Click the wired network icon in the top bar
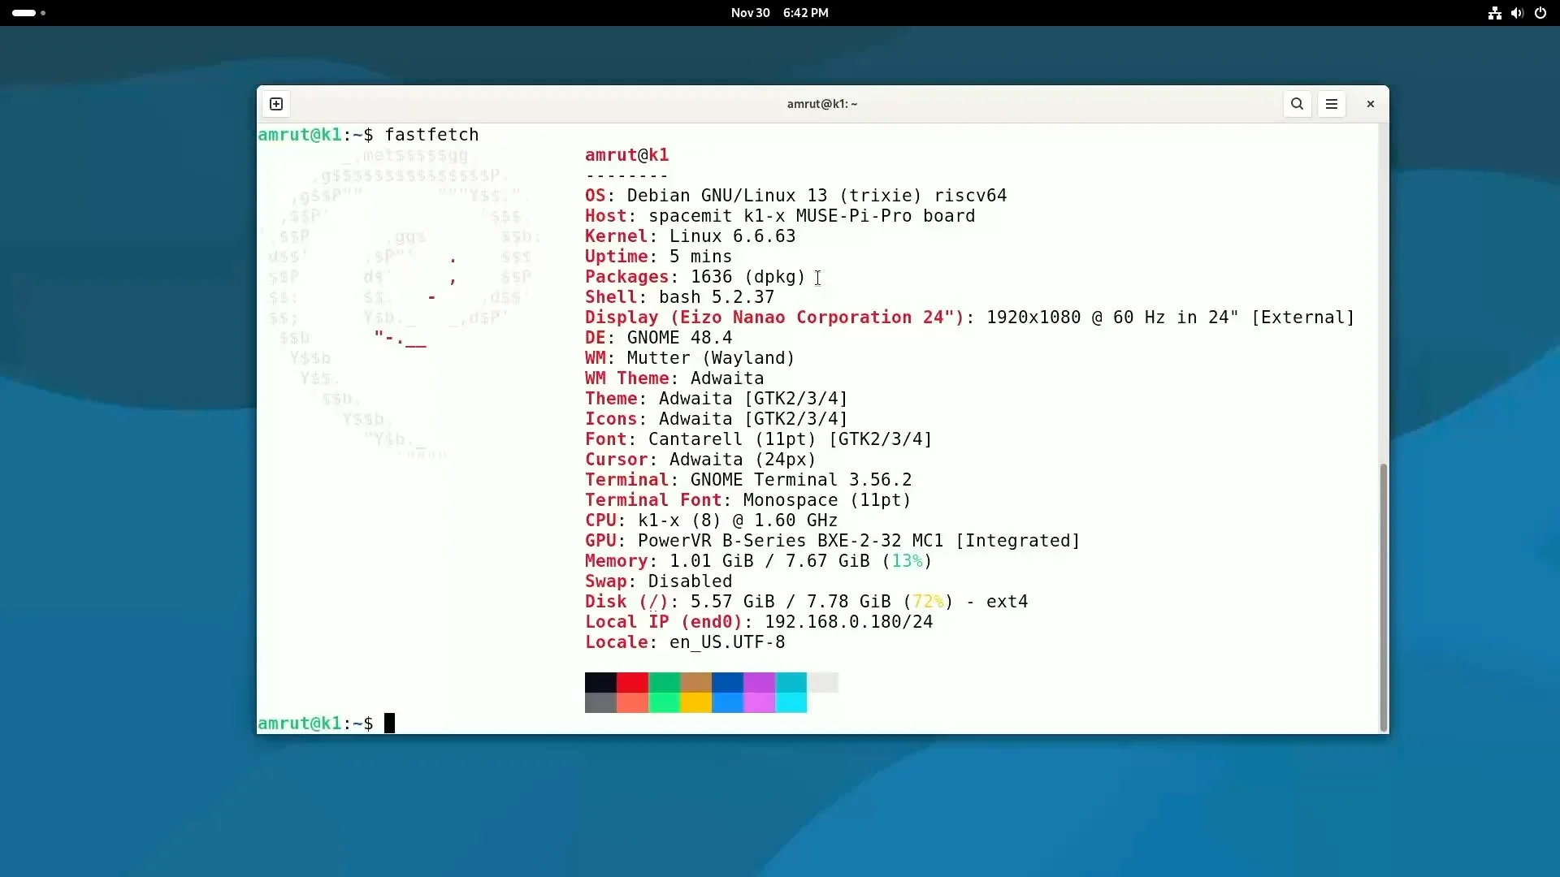1560x877 pixels. pyautogui.click(x=1494, y=13)
